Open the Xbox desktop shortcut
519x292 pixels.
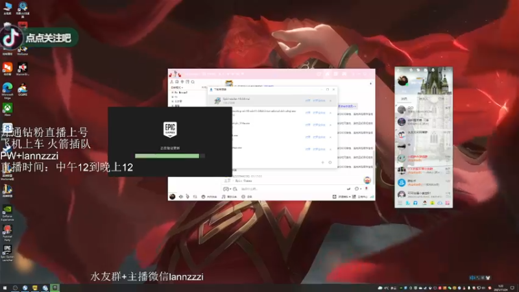[7, 110]
